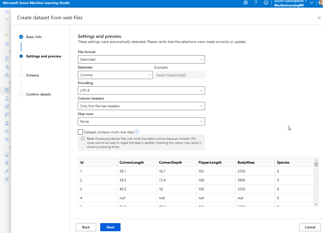
Task: Click the hamburger menu icon in sidebar
Action: pos(7,12)
